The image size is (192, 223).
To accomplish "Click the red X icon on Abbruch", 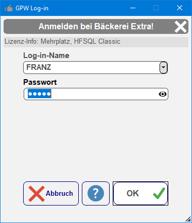I will [37, 194].
